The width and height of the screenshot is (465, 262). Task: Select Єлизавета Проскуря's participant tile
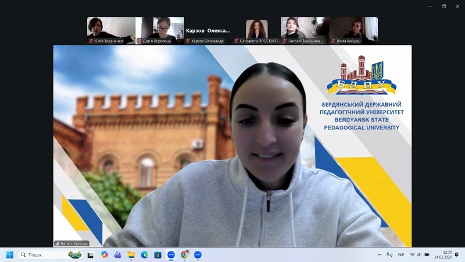256,30
